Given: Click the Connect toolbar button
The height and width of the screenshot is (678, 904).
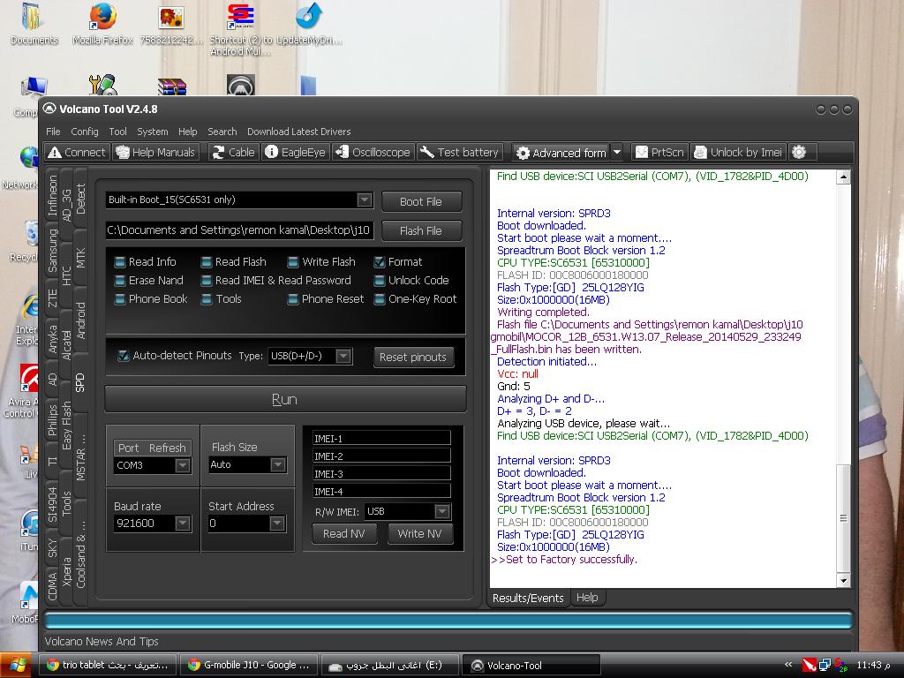Looking at the screenshot, I should 77,152.
